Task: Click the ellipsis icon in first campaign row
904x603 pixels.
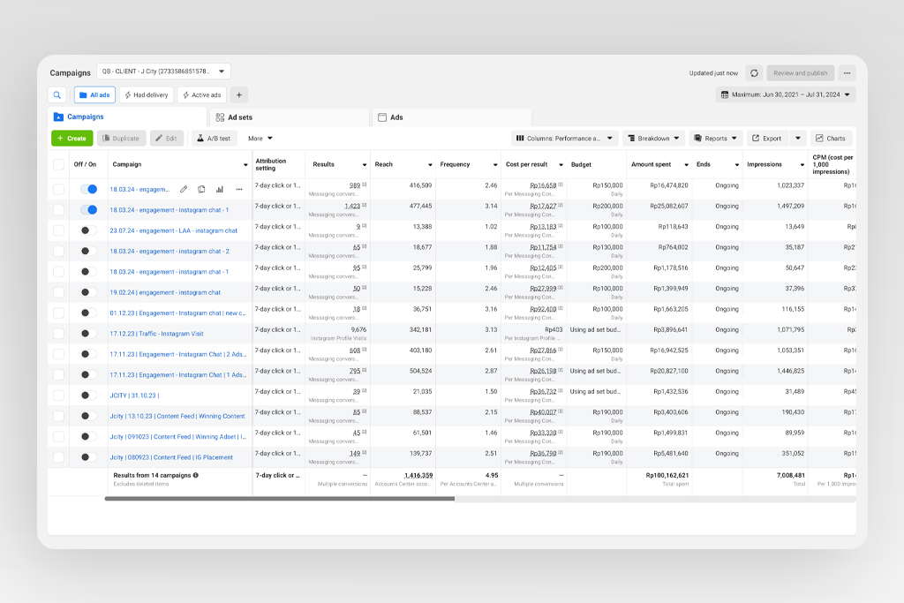Action: click(238, 189)
